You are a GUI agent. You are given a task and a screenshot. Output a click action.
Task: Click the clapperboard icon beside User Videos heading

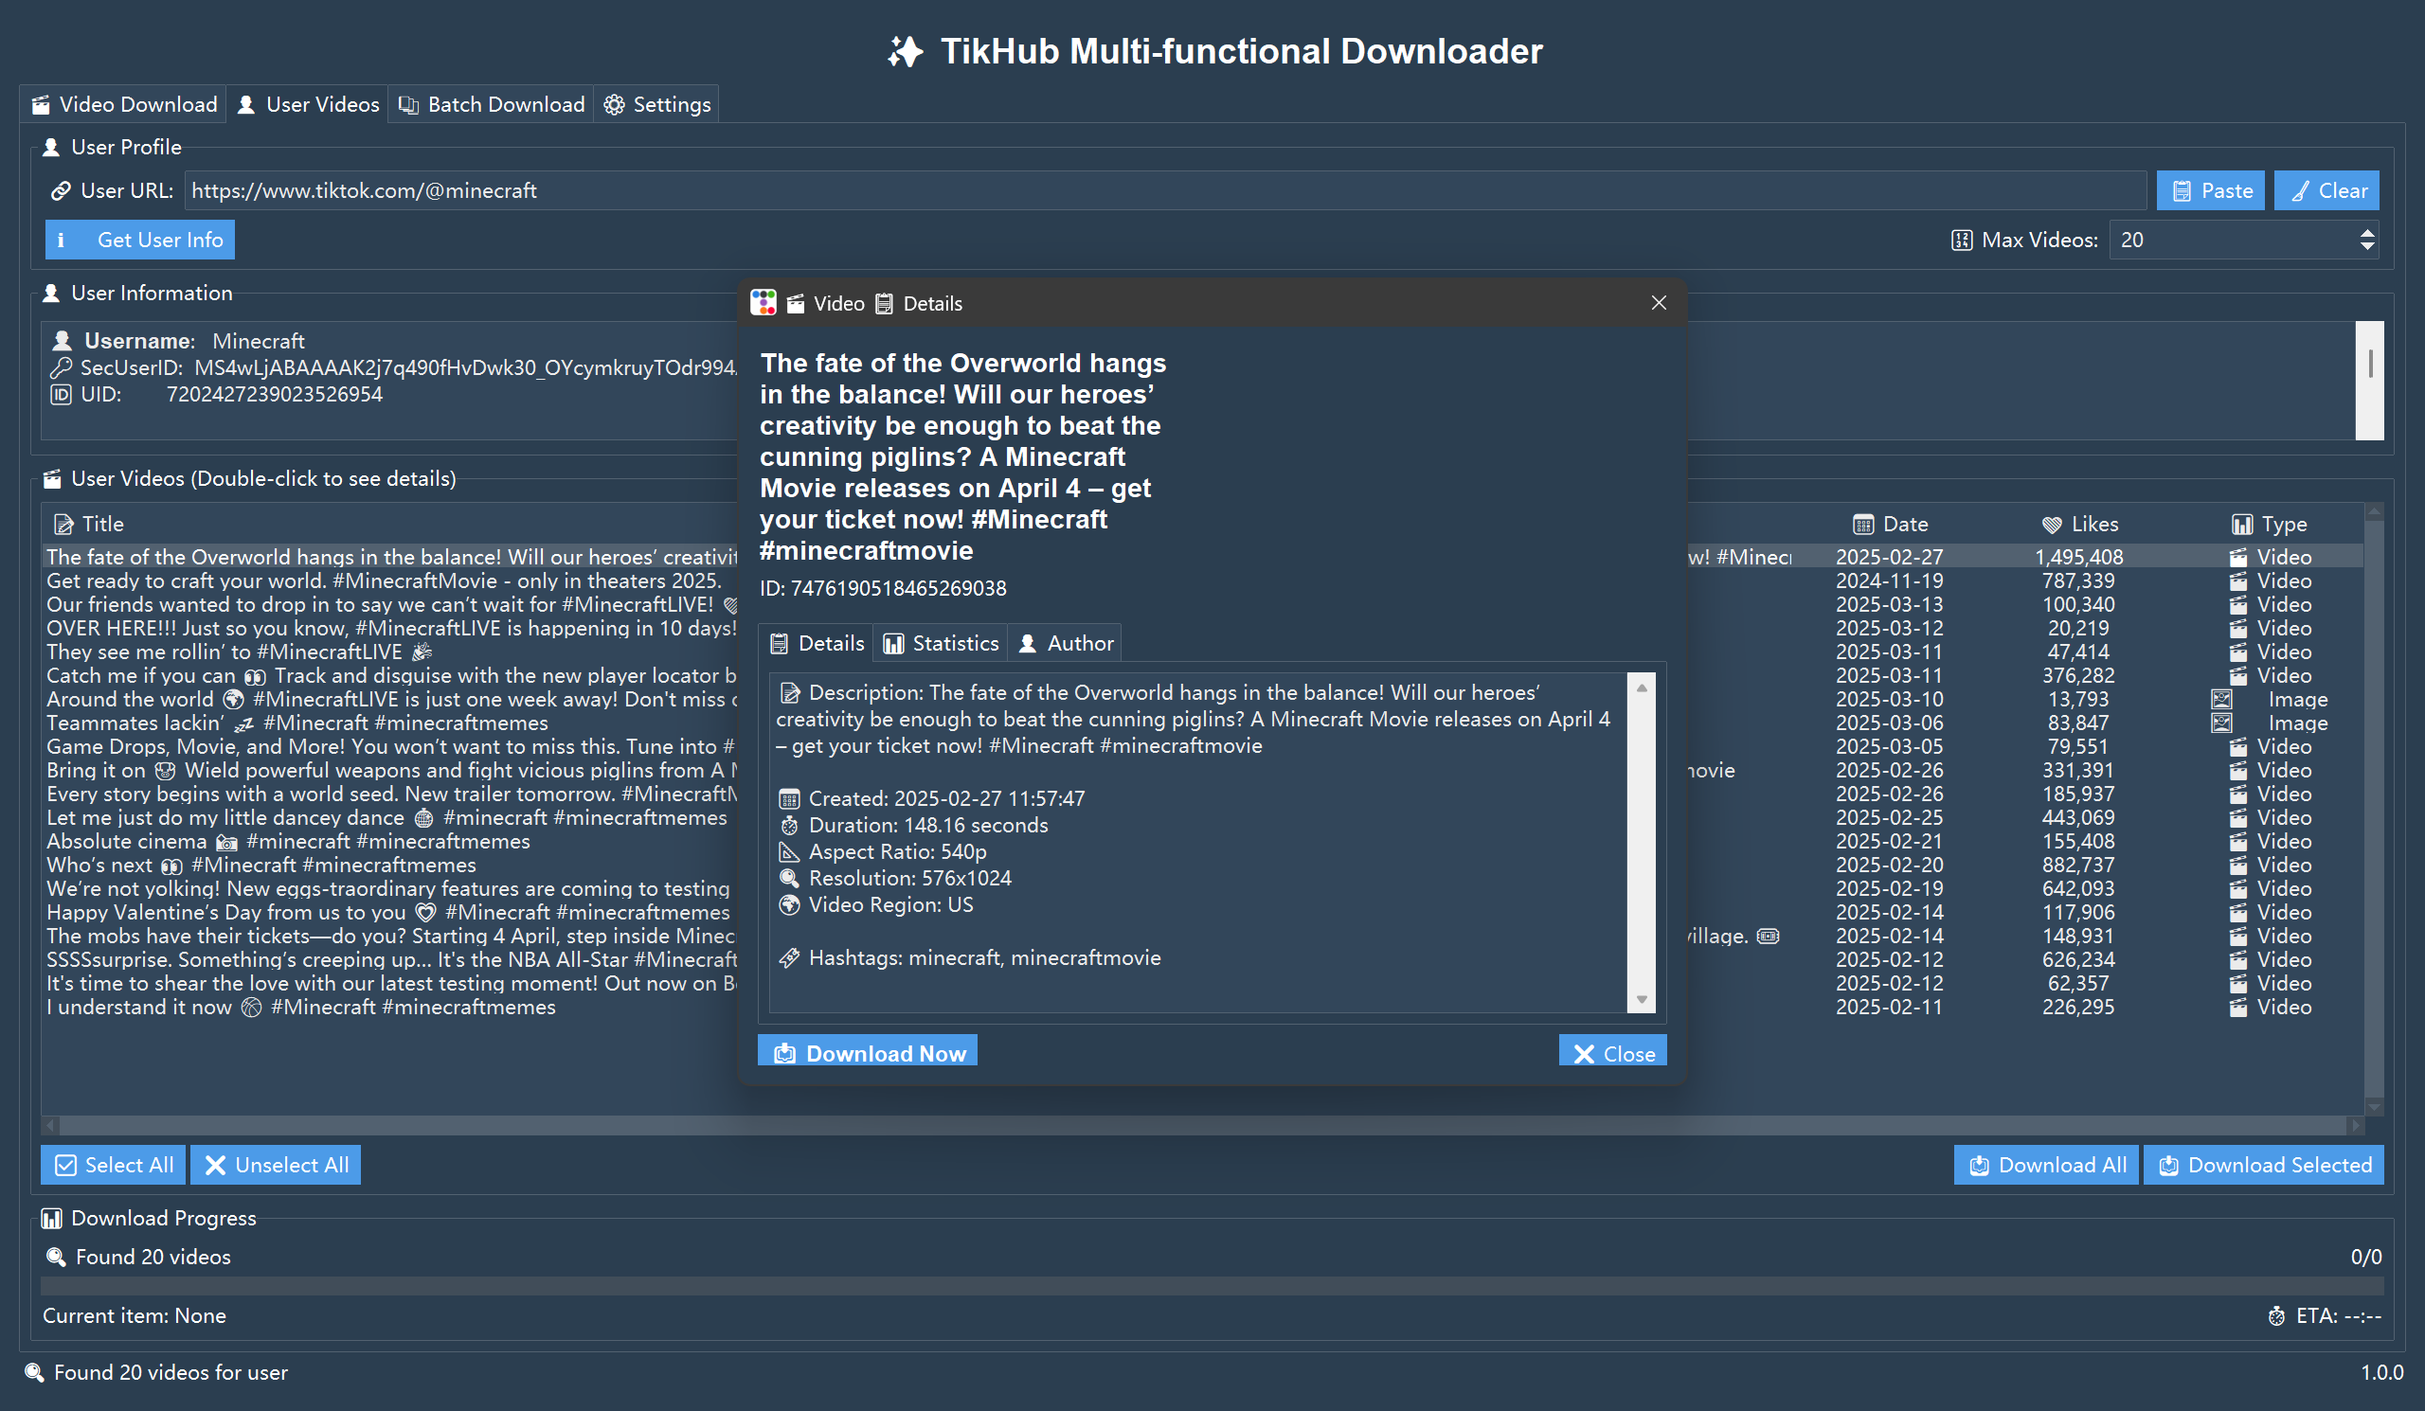click(52, 479)
